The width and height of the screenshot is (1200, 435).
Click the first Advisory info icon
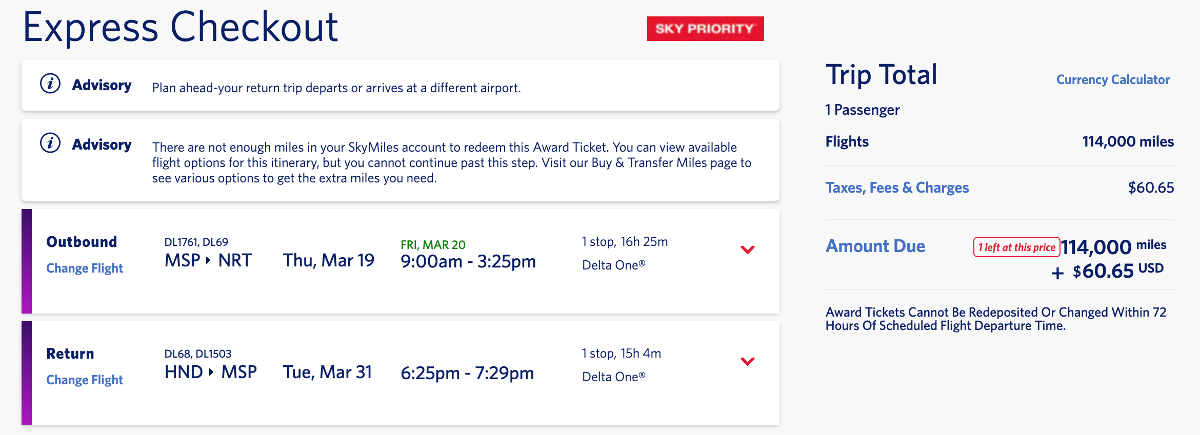click(x=50, y=84)
